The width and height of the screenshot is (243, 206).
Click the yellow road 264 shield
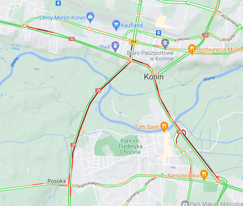133,42
